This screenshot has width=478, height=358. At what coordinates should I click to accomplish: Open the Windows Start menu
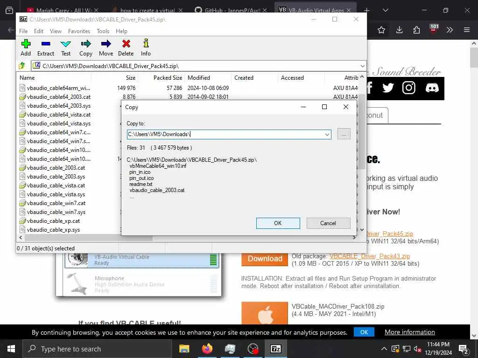click(11, 349)
